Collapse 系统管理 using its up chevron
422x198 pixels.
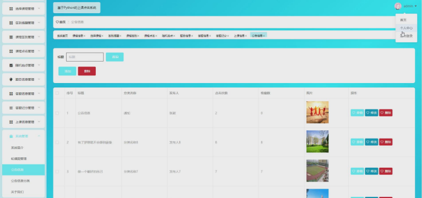point(39,136)
